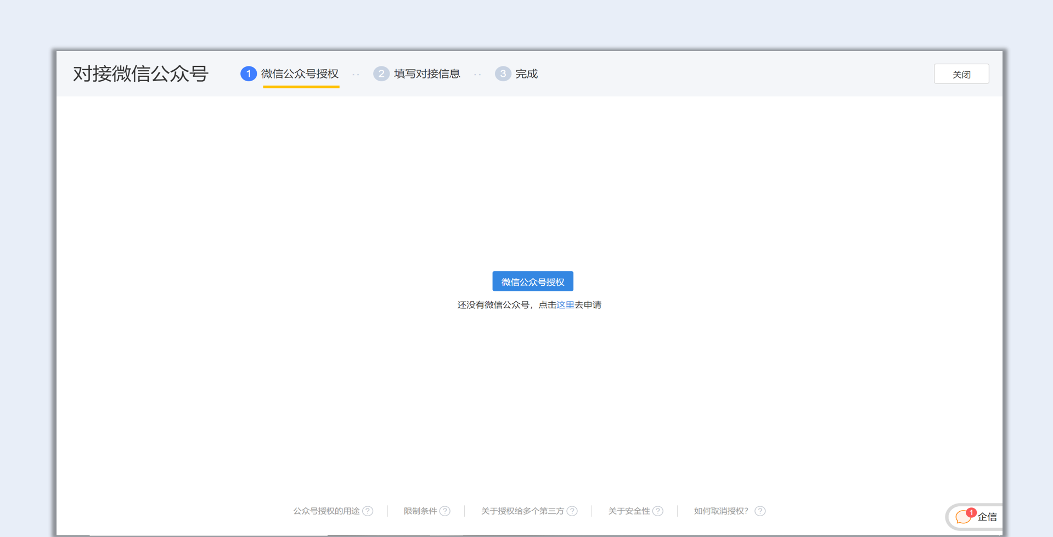Open help icon beside 关于授权给多个第三方
Viewport: 1053px width, 537px height.
point(572,511)
